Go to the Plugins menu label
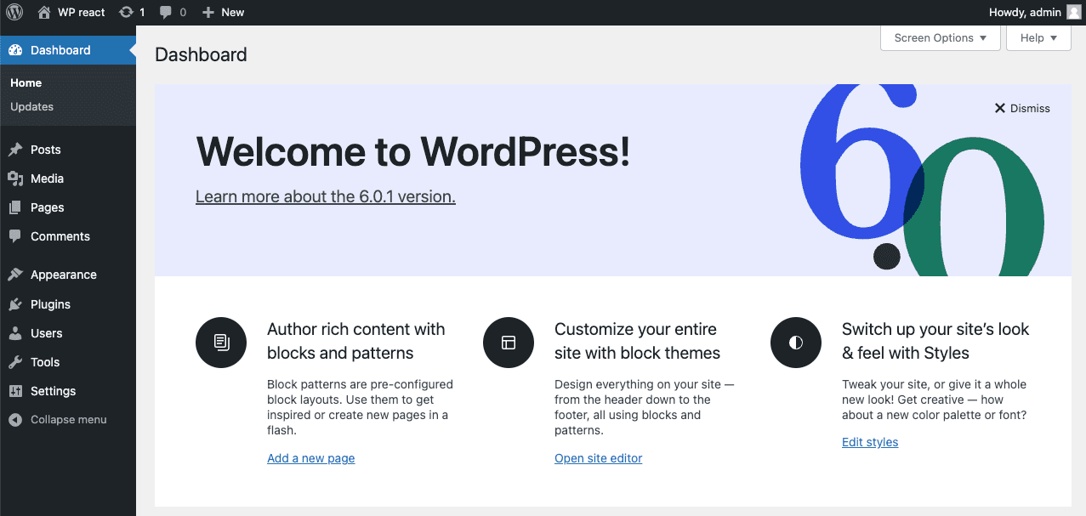Image resolution: width=1086 pixels, height=516 pixels. [x=50, y=304]
